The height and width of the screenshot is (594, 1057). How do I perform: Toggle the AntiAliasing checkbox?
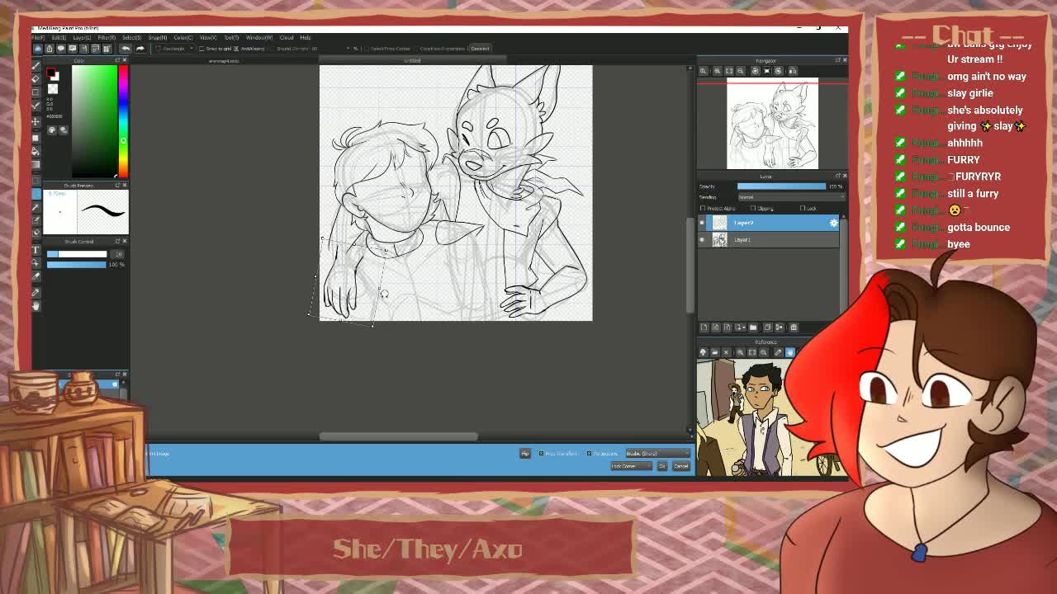pyautogui.click(x=236, y=49)
